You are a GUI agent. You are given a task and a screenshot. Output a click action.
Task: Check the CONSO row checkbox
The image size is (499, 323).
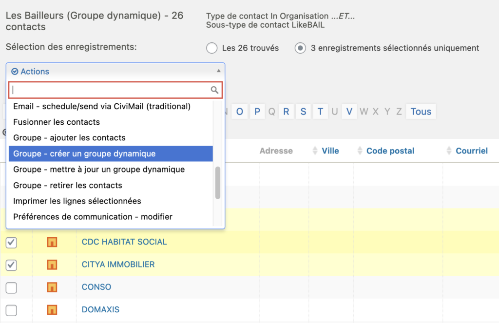tap(11, 287)
